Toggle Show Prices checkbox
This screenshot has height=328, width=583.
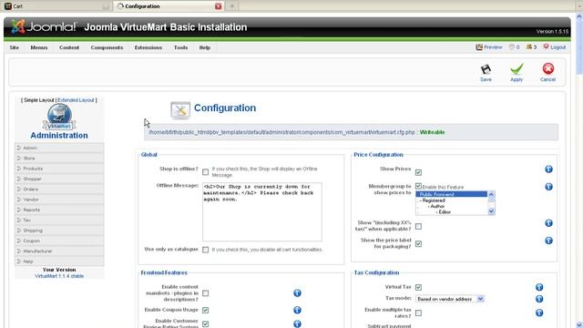point(418,172)
